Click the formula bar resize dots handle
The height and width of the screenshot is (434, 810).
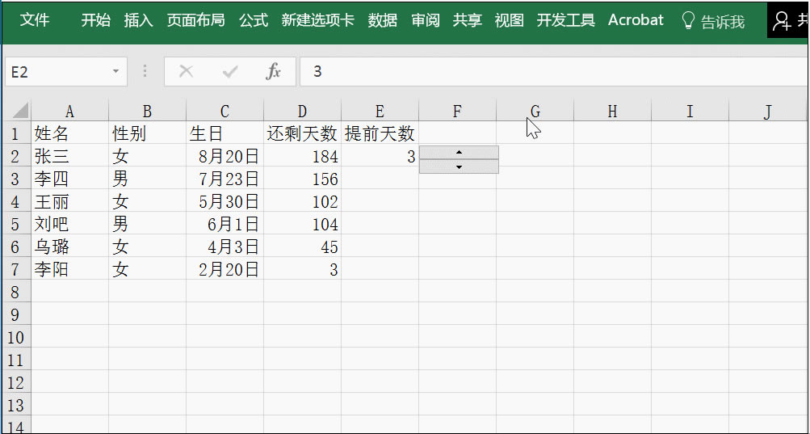coord(145,71)
